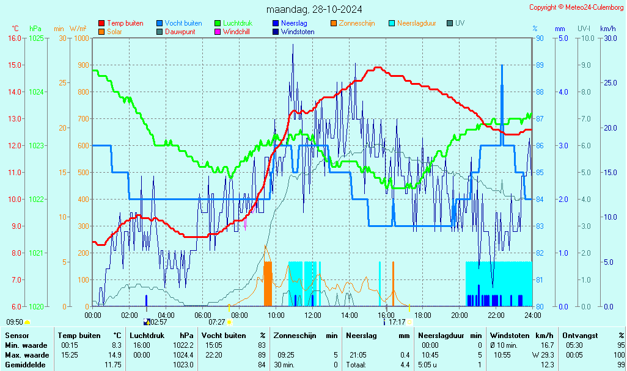
Task: Click the cyan Neerslagduur legend square
Action: 392,23
